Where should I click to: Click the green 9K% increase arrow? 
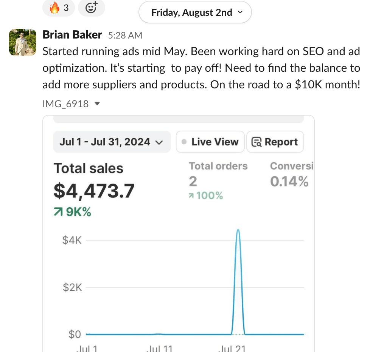pyautogui.click(x=58, y=212)
